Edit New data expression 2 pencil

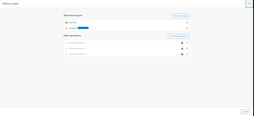[187, 54]
